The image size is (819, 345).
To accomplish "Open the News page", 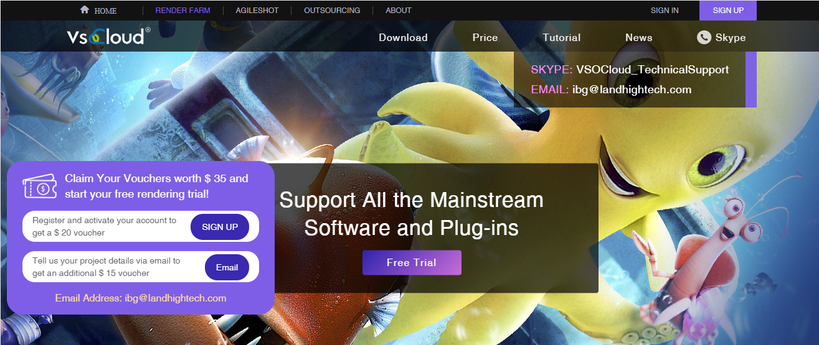I will (639, 37).
